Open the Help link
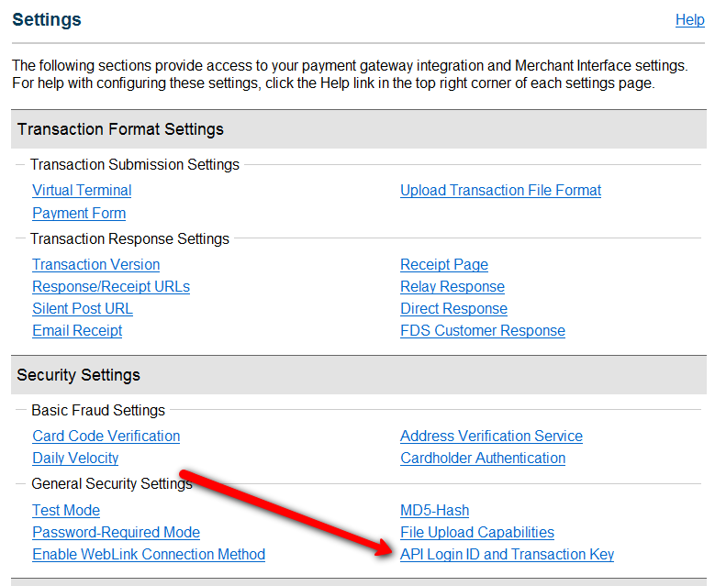This screenshot has width=715, height=586. click(x=689, y=20)
